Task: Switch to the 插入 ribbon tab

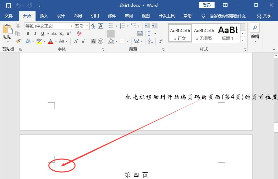Action: (x=44, y=16)
